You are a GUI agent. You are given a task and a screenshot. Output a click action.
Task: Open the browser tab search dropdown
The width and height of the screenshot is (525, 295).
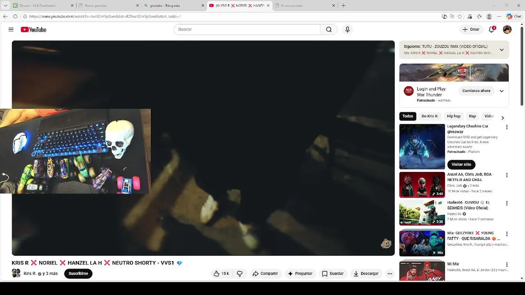coord(5,5)
